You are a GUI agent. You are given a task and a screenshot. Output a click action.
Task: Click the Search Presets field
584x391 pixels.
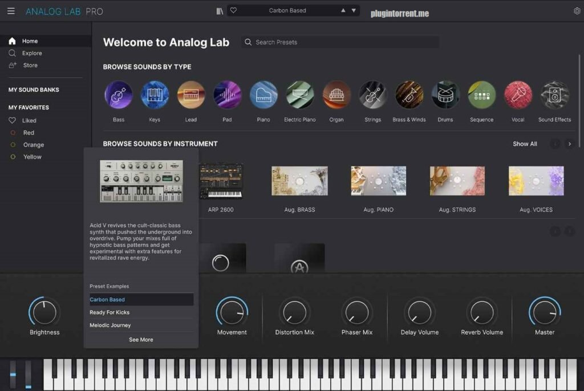pos(340,42)
